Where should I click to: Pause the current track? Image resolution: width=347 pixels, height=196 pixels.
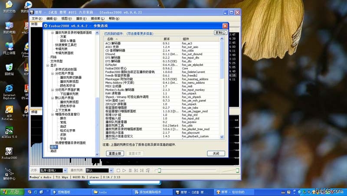coord(130,170)
